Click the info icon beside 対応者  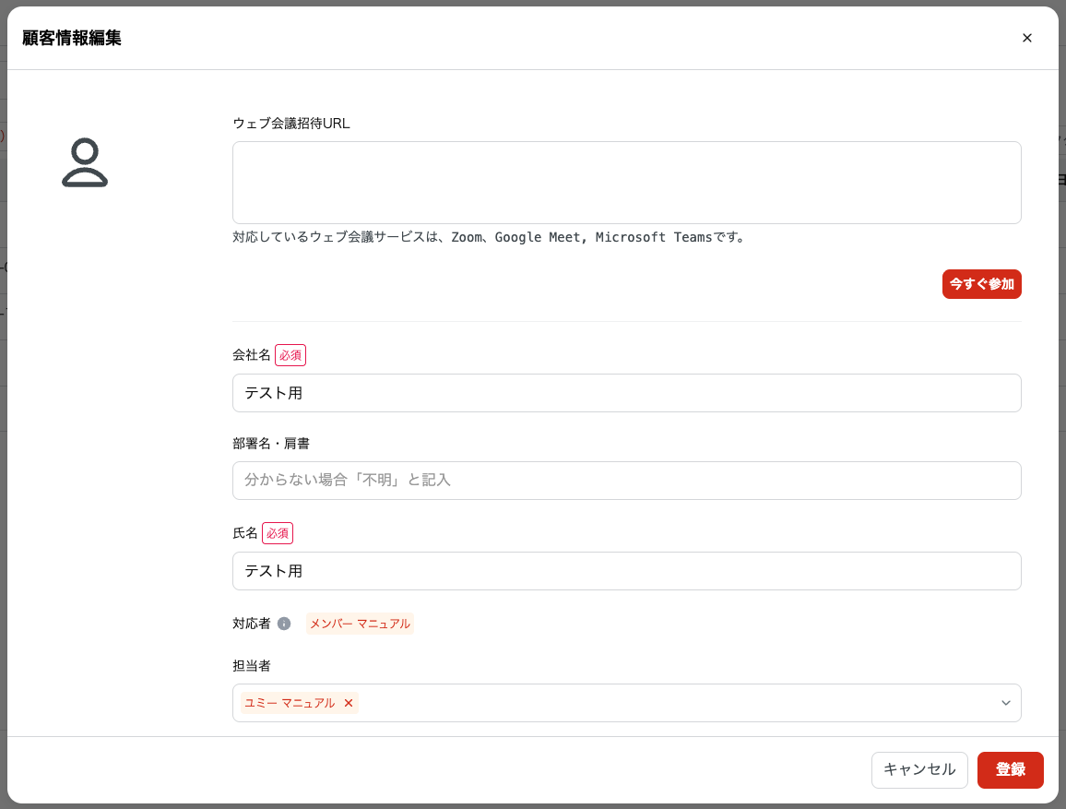click(284, 624)
